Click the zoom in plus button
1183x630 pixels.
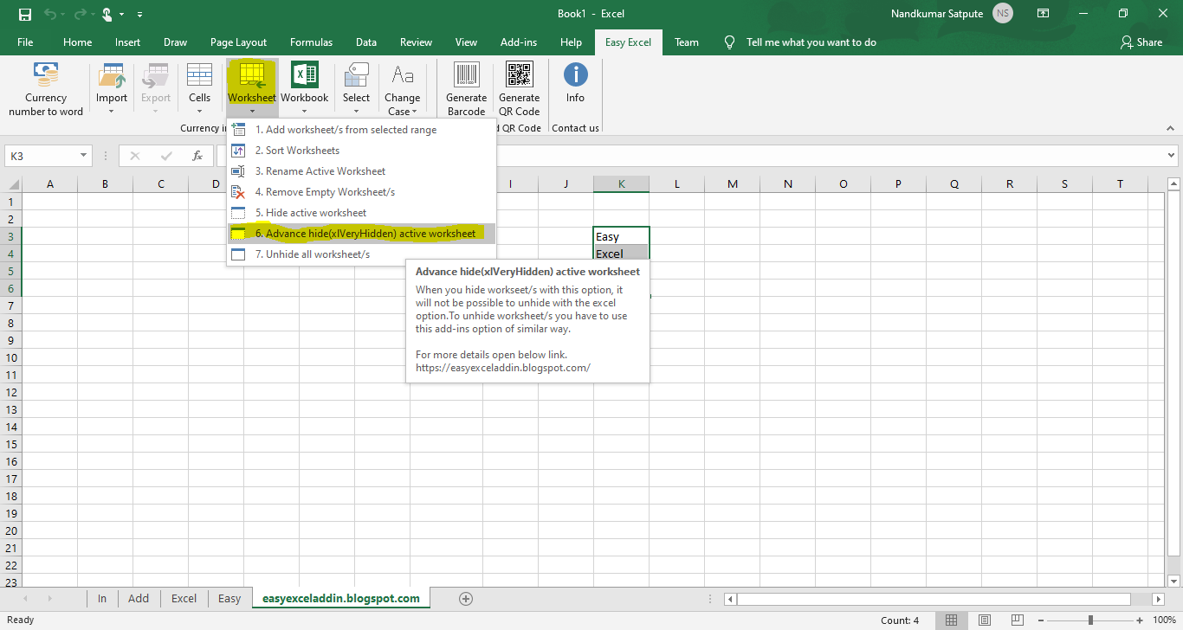[1141, 620]
